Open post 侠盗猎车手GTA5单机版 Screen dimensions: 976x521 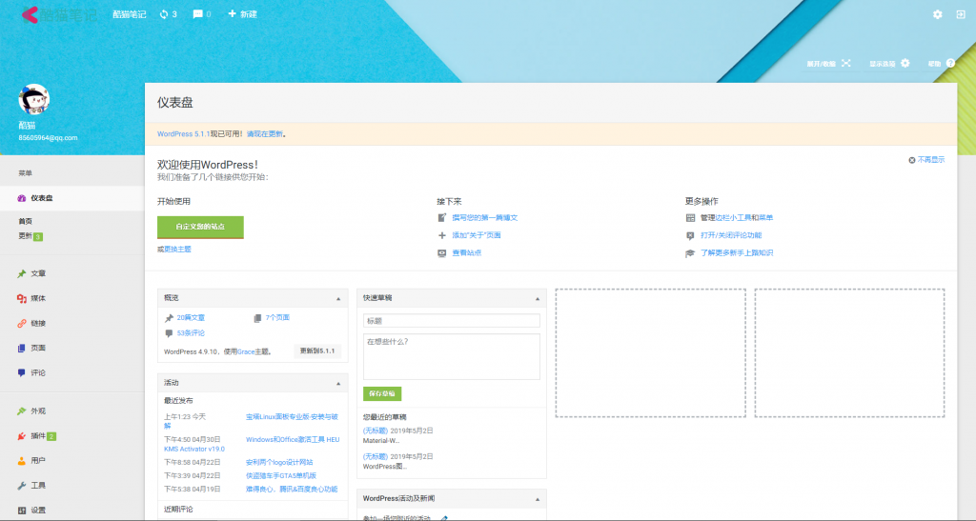point(281,475)
